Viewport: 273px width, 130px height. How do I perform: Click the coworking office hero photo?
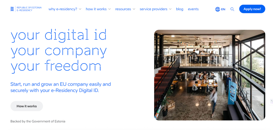pos(210,75)
